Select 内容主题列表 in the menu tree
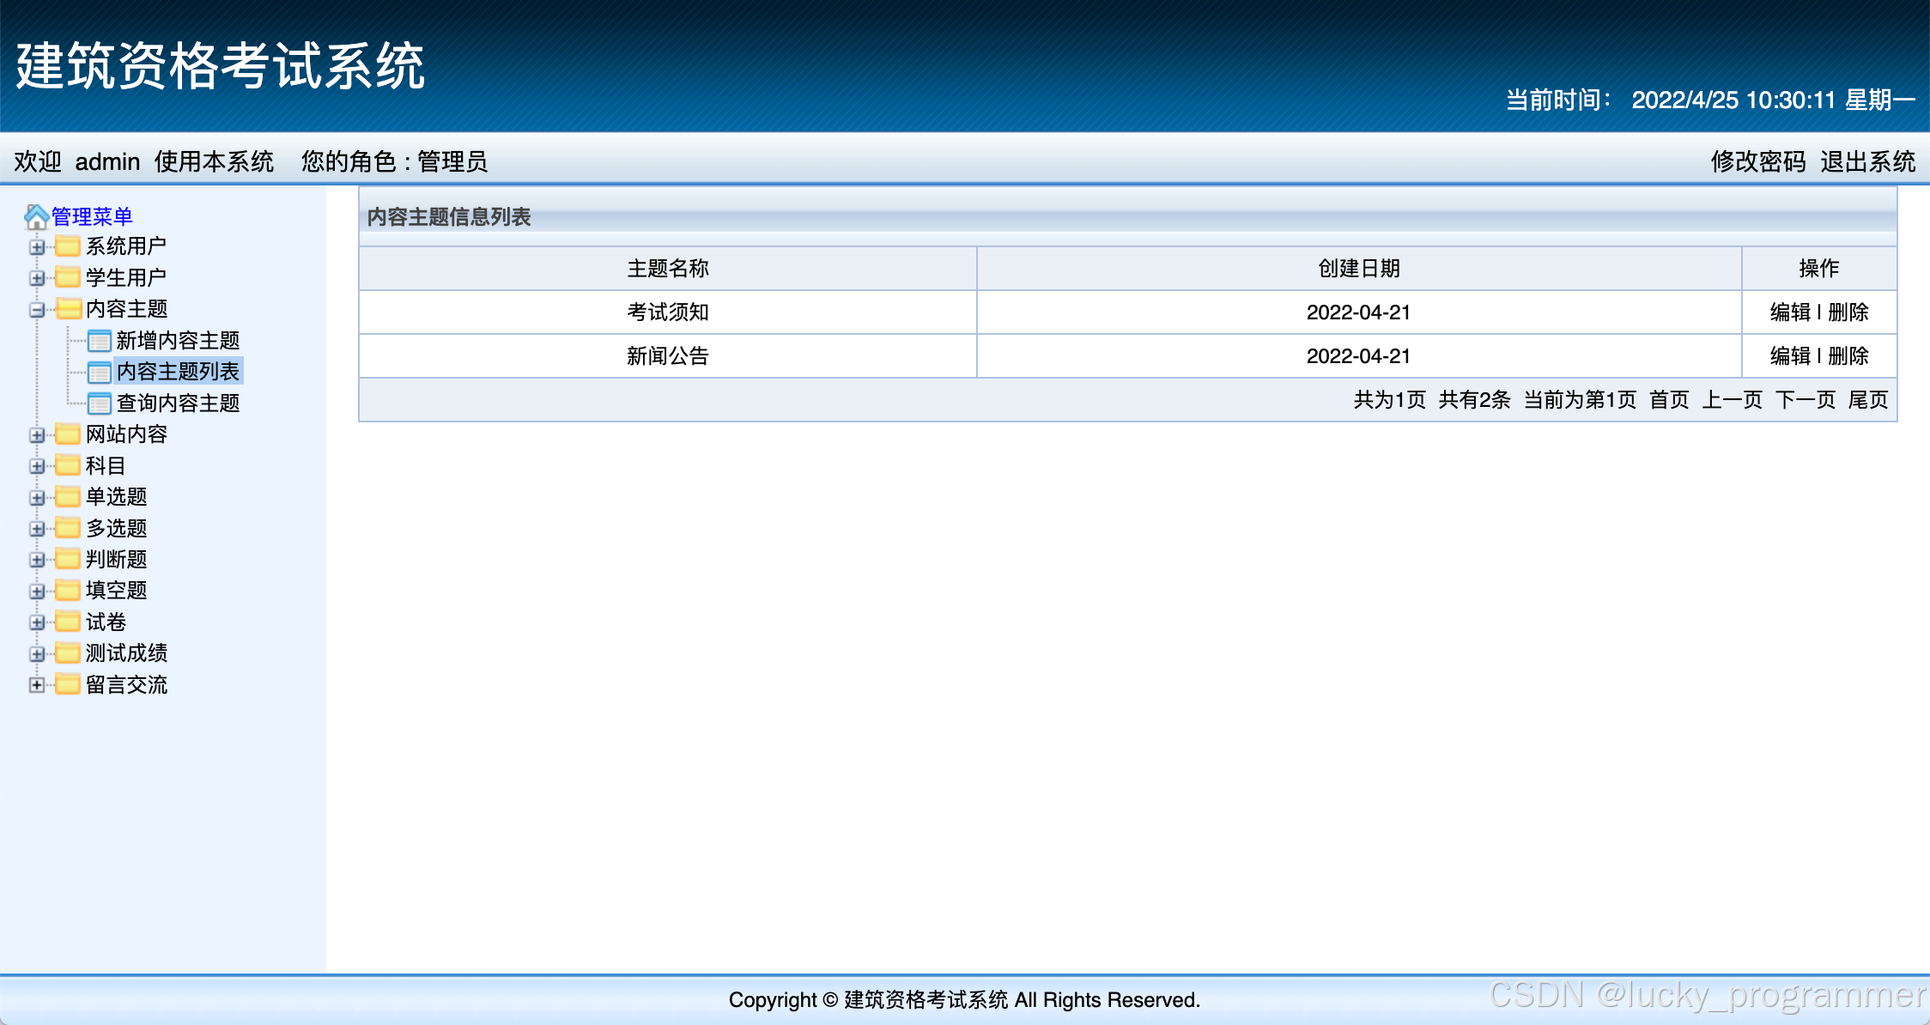This screenshot has width=1930, height=1025. pos(178,372)
